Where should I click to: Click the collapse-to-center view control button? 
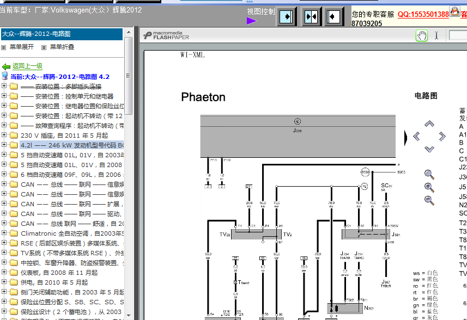pos(312,17)
